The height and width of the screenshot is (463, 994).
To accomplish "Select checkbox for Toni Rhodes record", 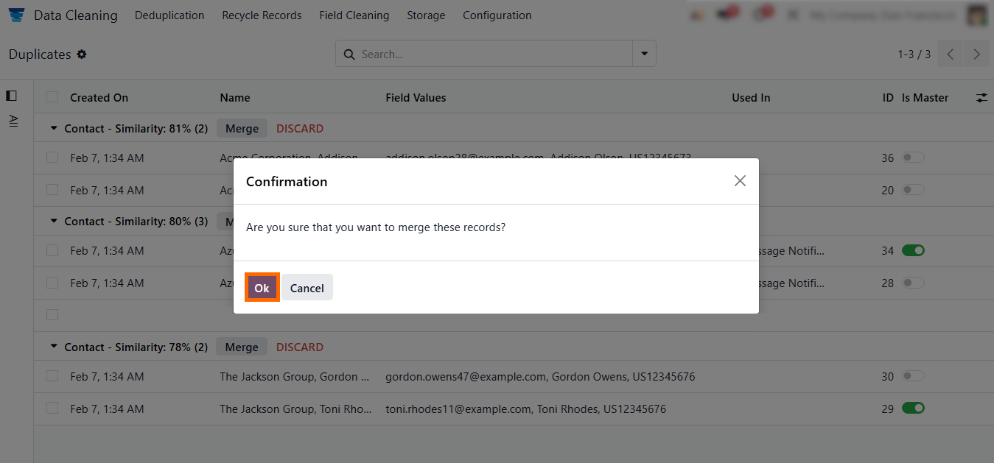I will tap(52, 409).
